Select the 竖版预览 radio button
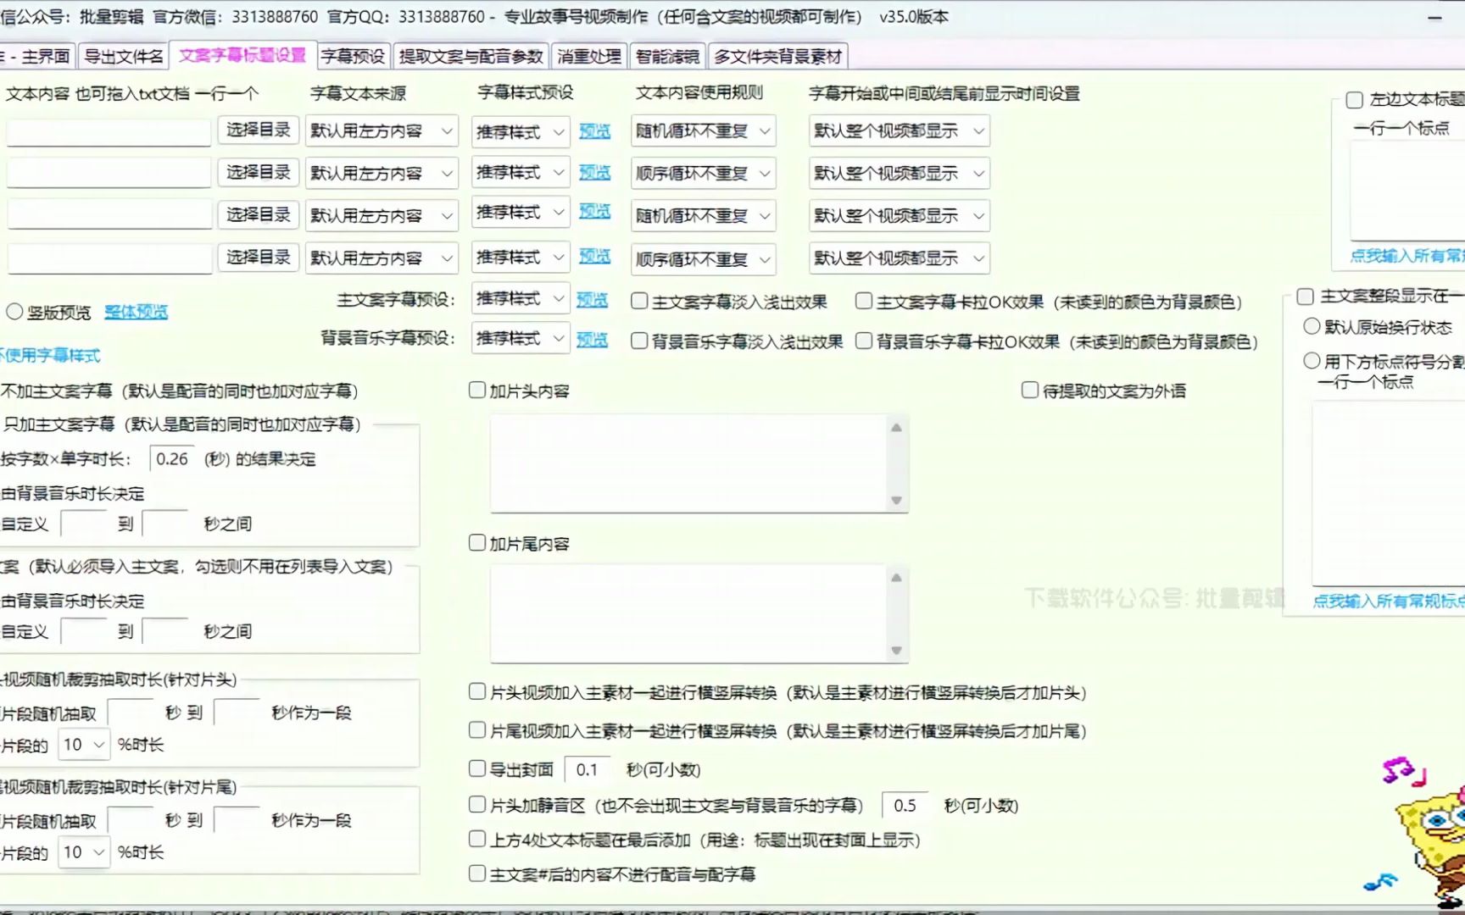 (x=14, y=312)
